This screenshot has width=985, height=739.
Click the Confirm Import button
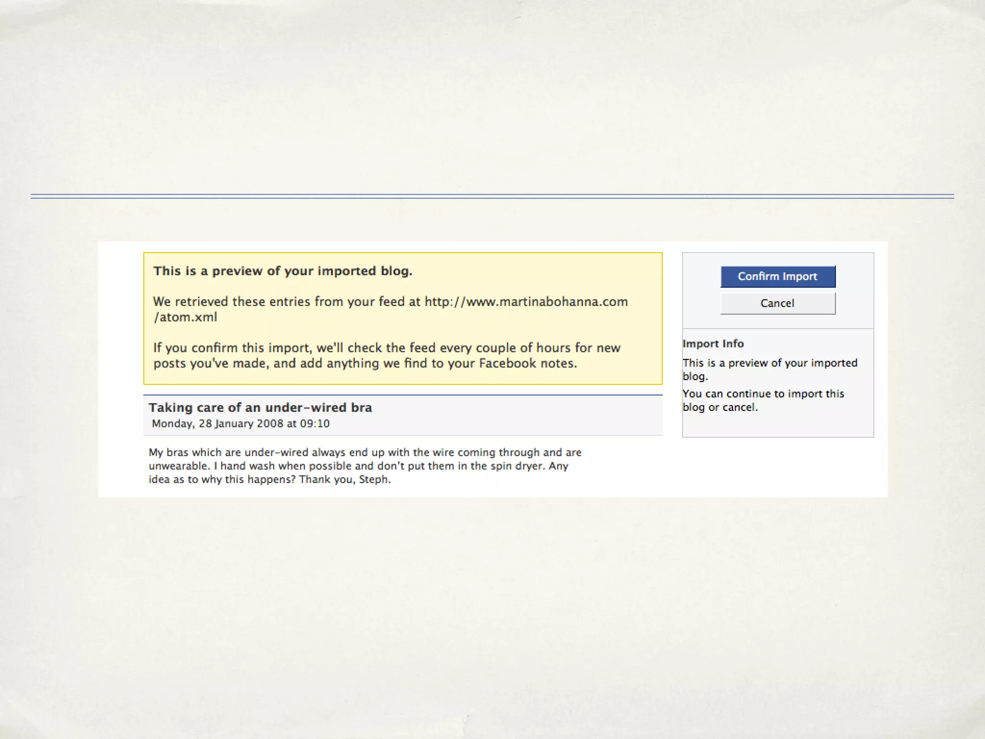point(778,277)
